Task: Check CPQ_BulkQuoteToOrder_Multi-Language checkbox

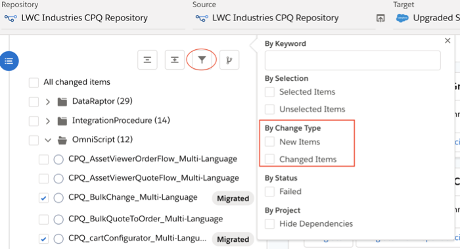Action: 44,219
